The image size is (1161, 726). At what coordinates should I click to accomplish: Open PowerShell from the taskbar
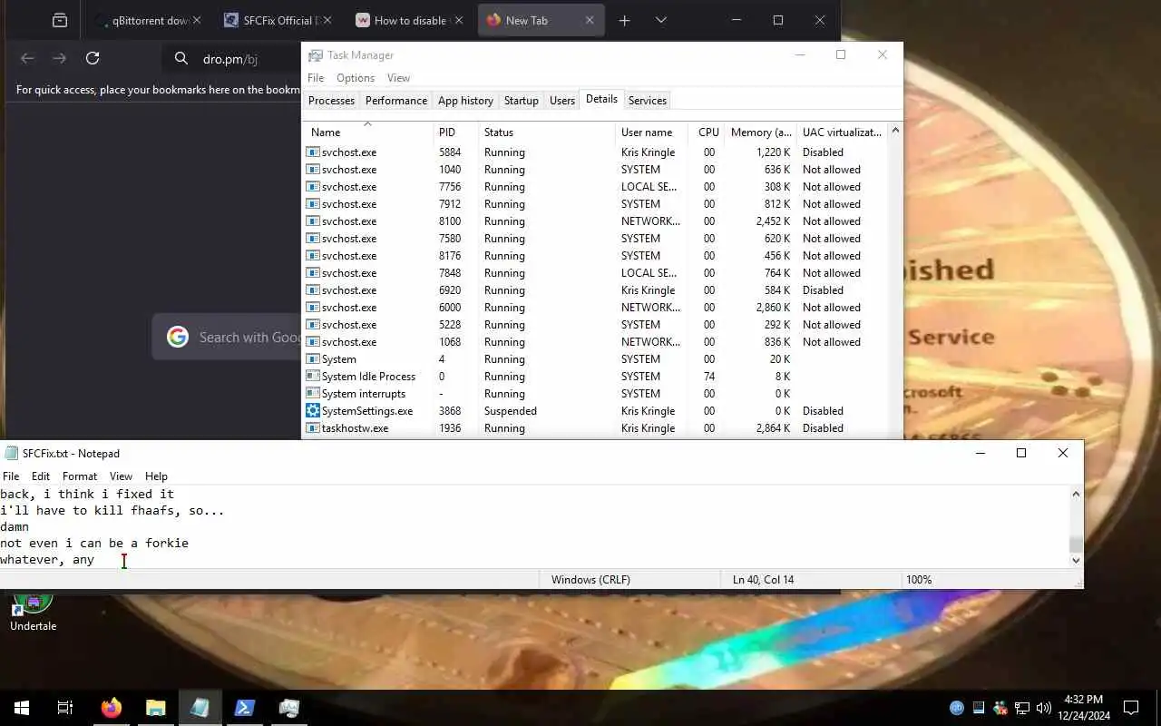click(244, 708)
